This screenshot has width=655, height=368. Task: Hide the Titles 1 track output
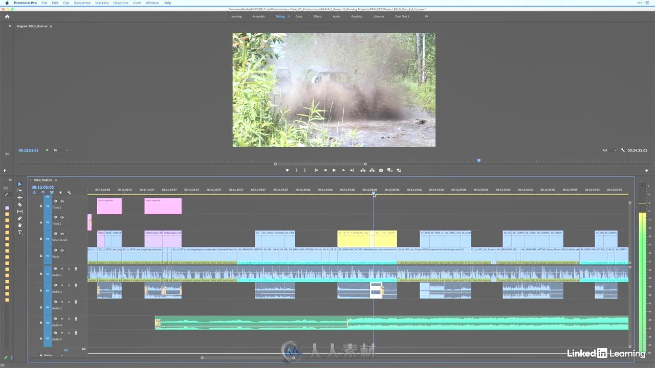[x=62, y=217]
